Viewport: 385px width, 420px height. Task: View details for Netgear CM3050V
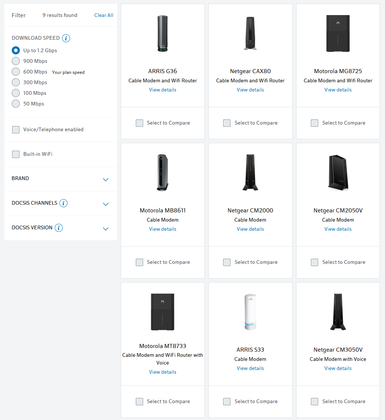point(338,368)
